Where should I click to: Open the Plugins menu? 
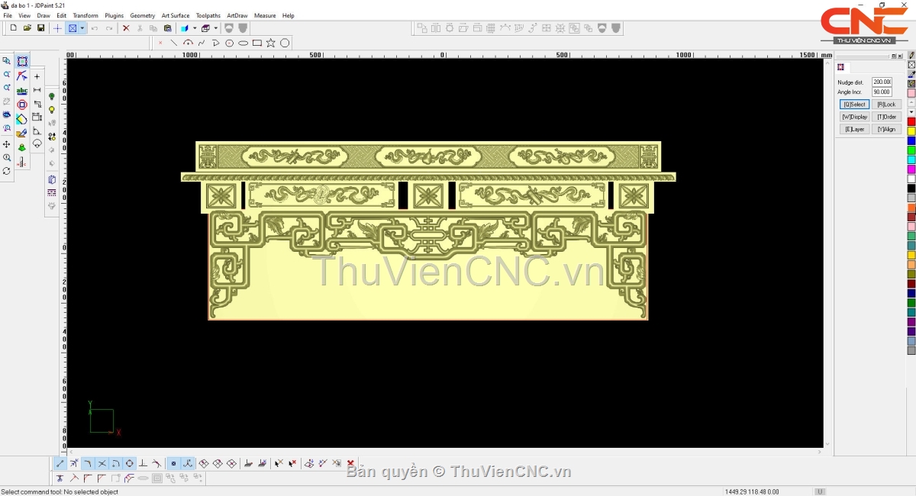(x=114, y=15)
